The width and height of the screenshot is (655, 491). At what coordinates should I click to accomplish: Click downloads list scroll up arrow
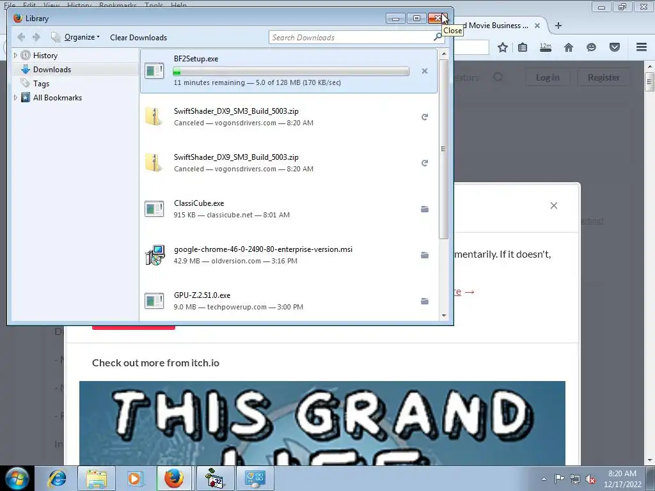444,54
